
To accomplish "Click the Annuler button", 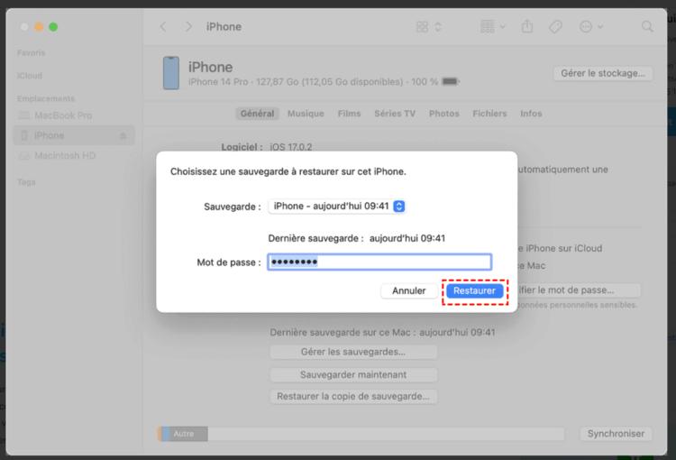I will click(408, 291).
